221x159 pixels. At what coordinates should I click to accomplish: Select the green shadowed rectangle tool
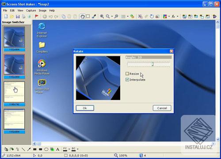52,149
